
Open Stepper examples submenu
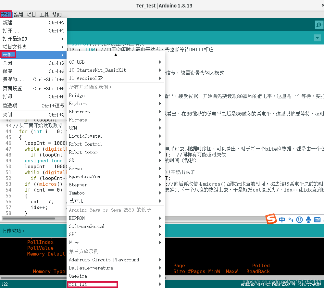[116, 185]
